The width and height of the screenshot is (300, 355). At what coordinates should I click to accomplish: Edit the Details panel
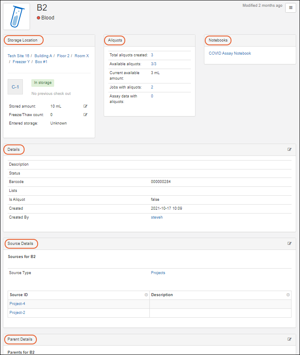pos(289,150)
